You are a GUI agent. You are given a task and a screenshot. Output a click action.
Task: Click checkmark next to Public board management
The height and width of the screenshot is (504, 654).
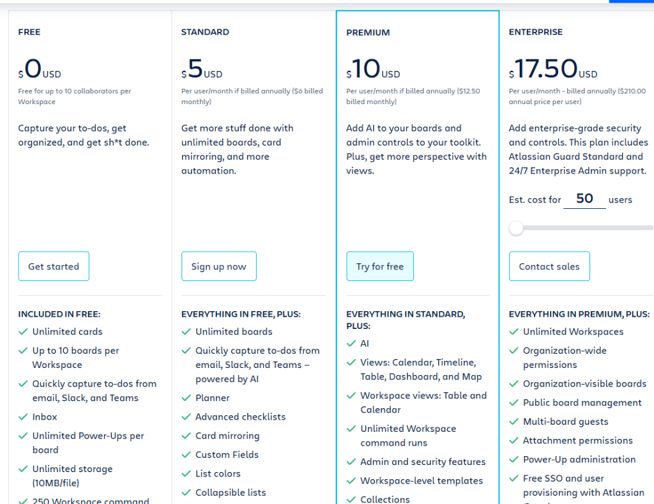point(514,402)
